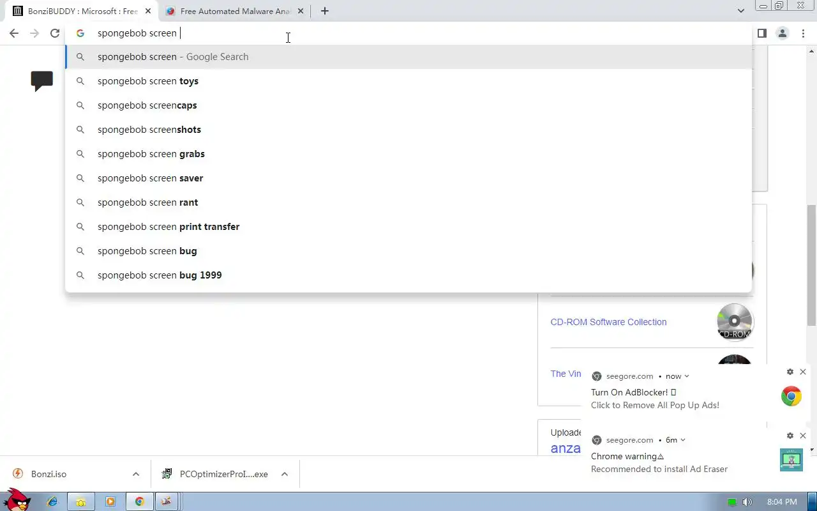Click the black speech bubble icon

42,81
